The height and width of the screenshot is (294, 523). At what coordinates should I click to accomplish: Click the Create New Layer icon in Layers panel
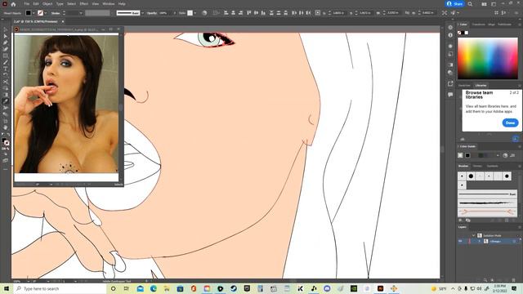click(507, 280)
